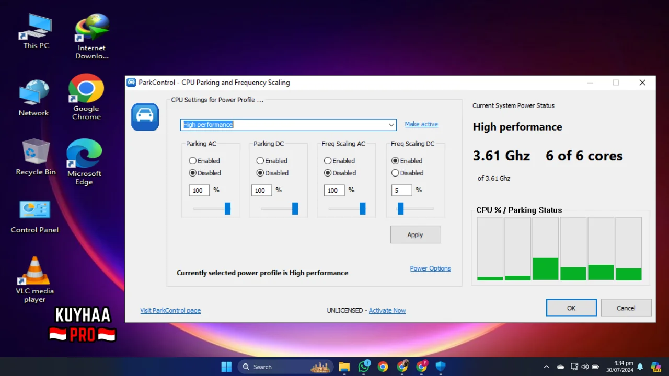Image resolution: width=669 pixels, height=376 pixels.
Task: Click the taskbar Search box
Action: tap(285, 367)
